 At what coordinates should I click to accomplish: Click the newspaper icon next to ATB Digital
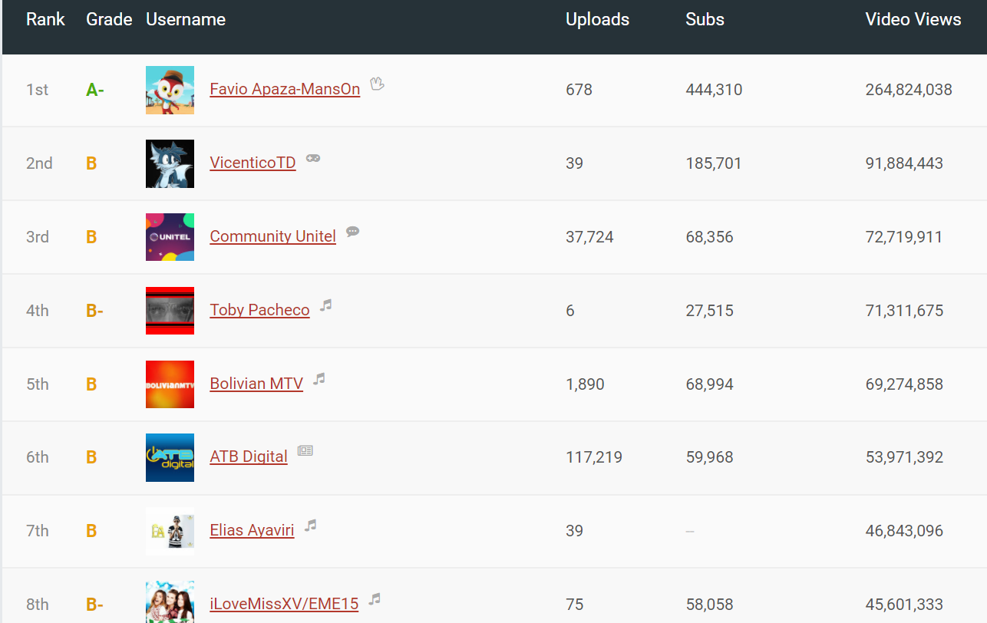[305, 450]
